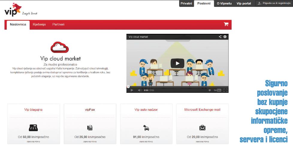Open the Rješenja menu item
Image resolution: width=293 pixels, height=147 pixels.
[39, 25]
